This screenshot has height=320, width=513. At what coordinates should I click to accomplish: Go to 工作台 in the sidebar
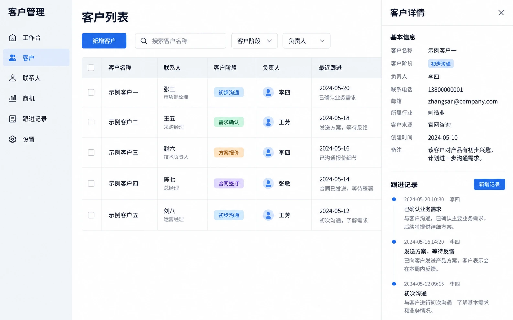[x=36, y=37]
